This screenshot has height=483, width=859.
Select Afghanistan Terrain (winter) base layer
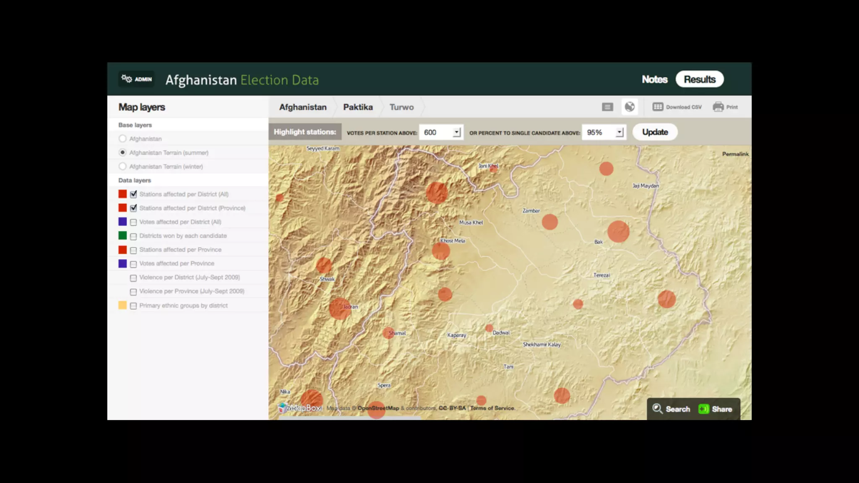122,166
